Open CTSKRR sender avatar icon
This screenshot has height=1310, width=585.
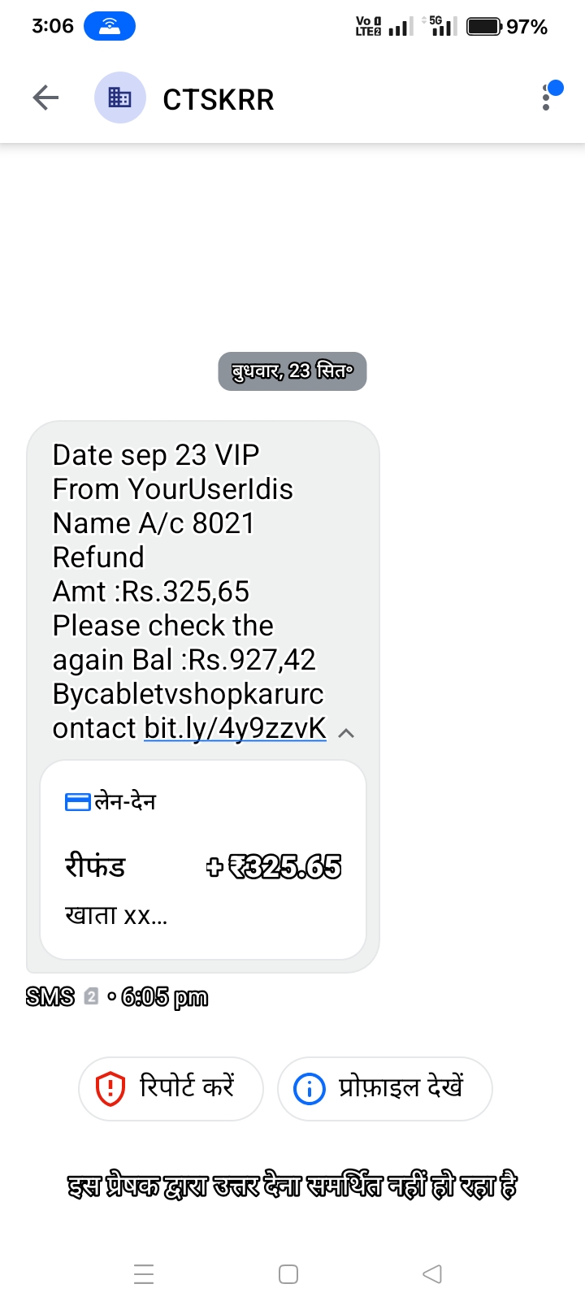click(x=120, y=98)
